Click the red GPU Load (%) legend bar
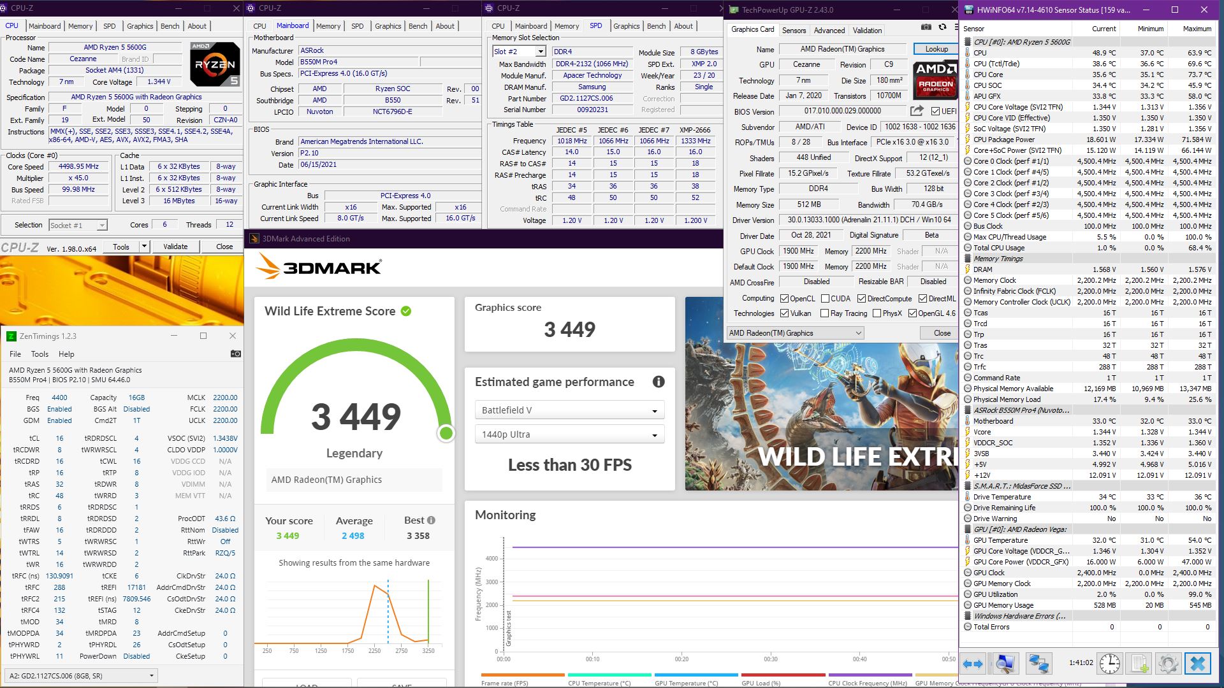Image resolution: width=1224 pixels, height=688 pixels. [783, 675]
